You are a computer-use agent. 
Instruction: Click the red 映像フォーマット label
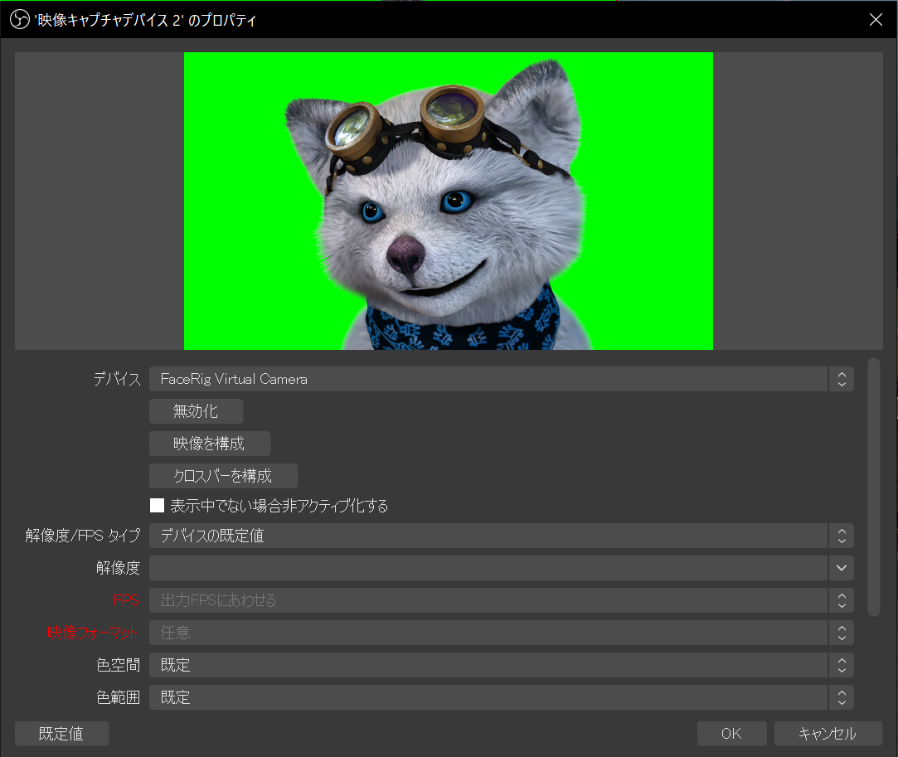point(93,633)
